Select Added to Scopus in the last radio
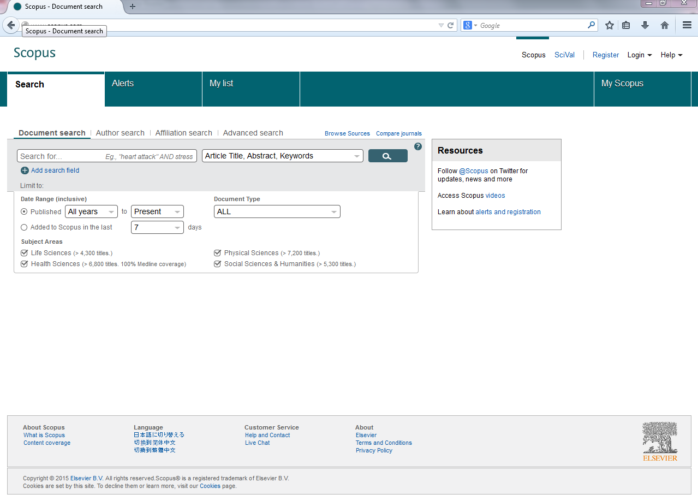The height and width of the screenshot is (500, 698). pyautogui.click(x=24, y=227)
